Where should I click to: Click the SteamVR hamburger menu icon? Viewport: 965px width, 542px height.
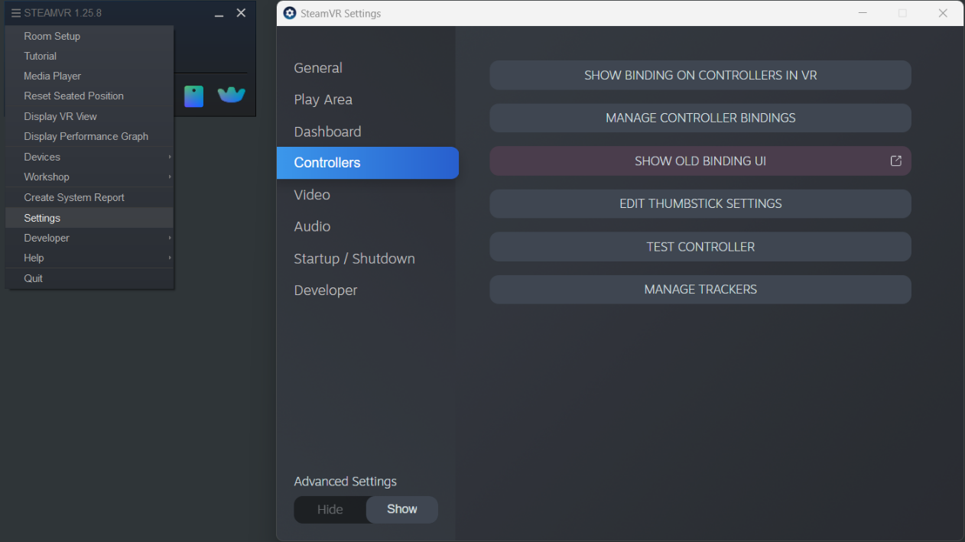(x=15, y=13)
